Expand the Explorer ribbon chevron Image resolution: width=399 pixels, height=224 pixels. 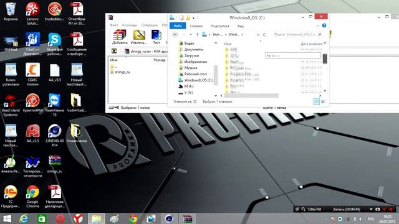pyautogui.click(x=317, y=26)
